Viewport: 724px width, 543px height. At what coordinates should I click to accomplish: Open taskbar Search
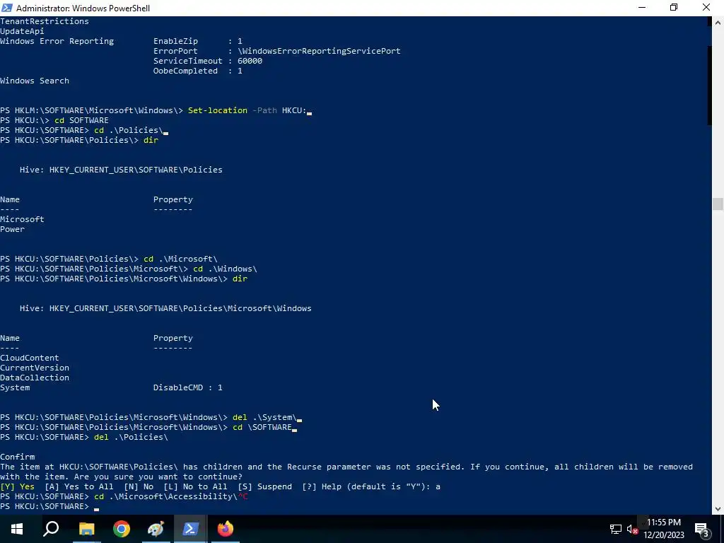51,529
